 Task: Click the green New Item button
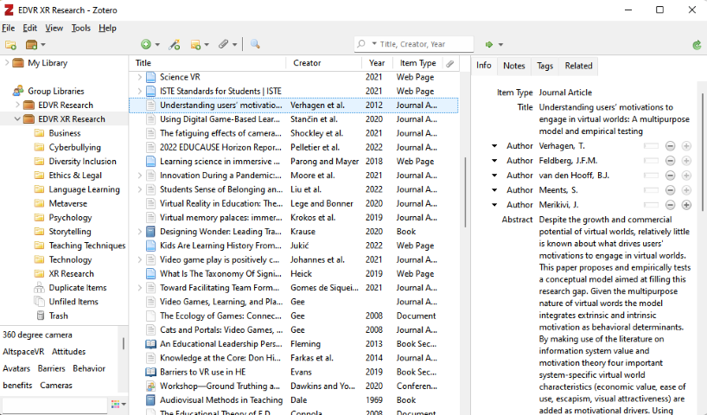[x=146, y=44]
